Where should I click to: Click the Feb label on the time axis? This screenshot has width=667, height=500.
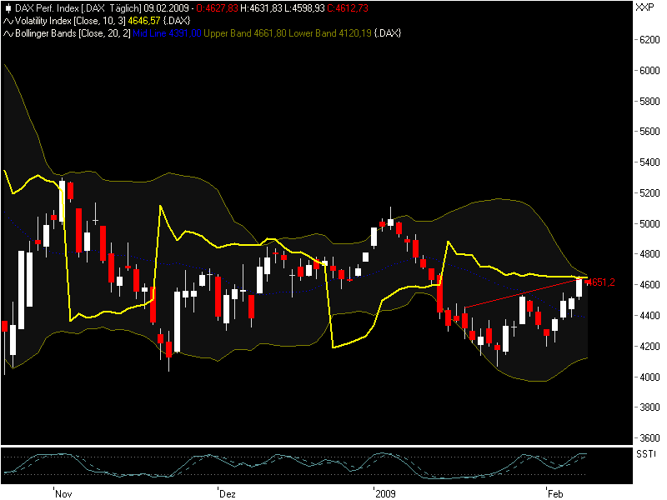(554, 493)
